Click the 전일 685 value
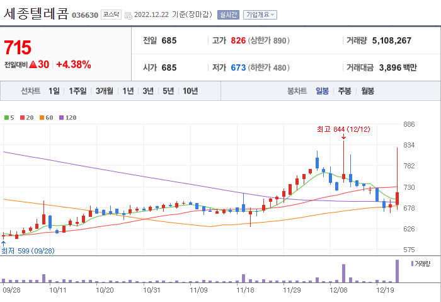 169,40
